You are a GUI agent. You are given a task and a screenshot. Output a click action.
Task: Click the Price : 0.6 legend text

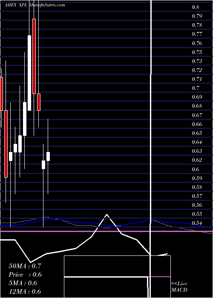[25, 275]
